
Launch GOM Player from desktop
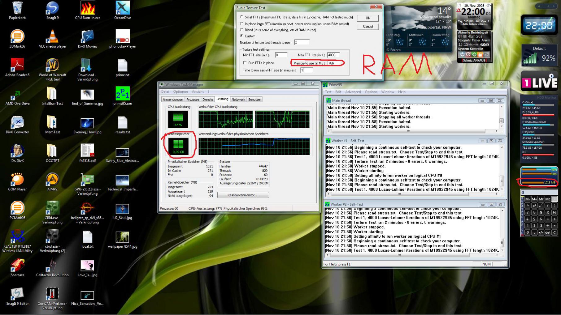[17, 179]
